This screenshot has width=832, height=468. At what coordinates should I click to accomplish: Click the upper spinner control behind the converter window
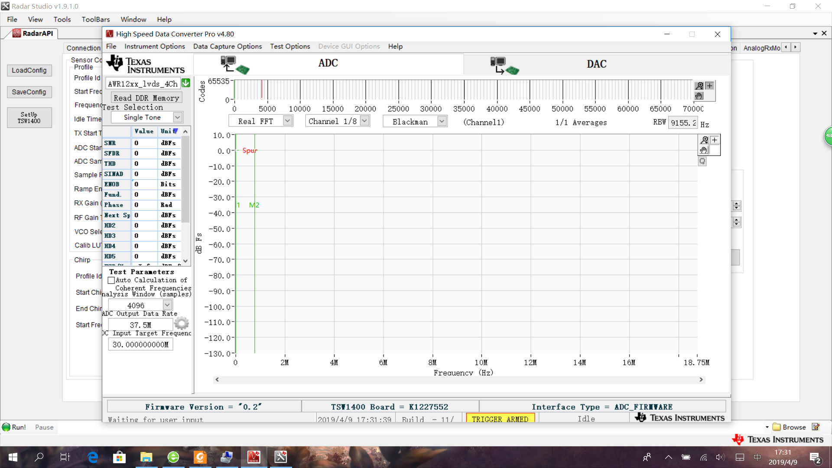736,206
